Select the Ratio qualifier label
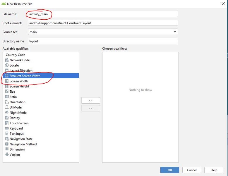The image size is (228, 176). click(x=13, y=97)
